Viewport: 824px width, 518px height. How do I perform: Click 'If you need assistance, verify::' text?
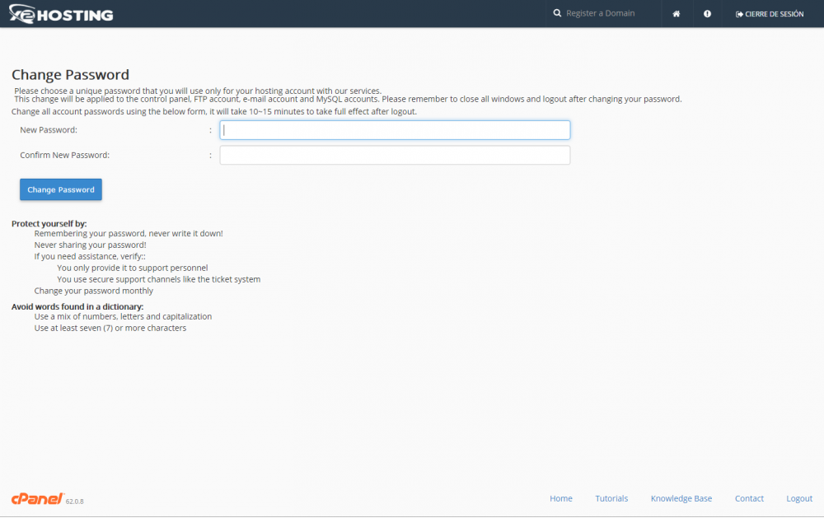(x=90, y=256)
